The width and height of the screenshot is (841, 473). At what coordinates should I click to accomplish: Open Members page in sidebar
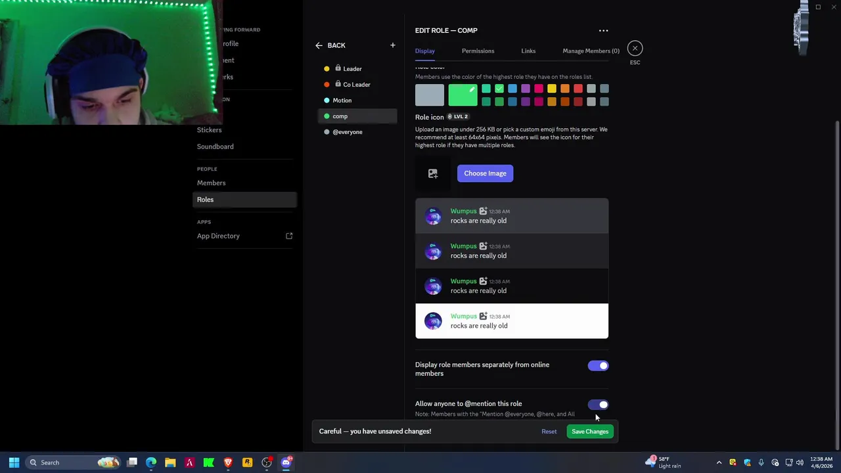(x=244, y=183)
